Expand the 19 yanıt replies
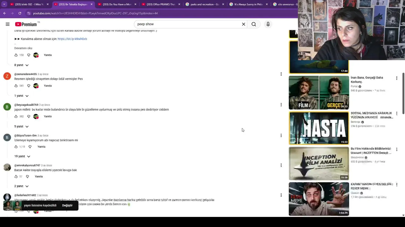The height and width of the screenshot is (227, 405). pyautogui.click(x=22, y=156)
